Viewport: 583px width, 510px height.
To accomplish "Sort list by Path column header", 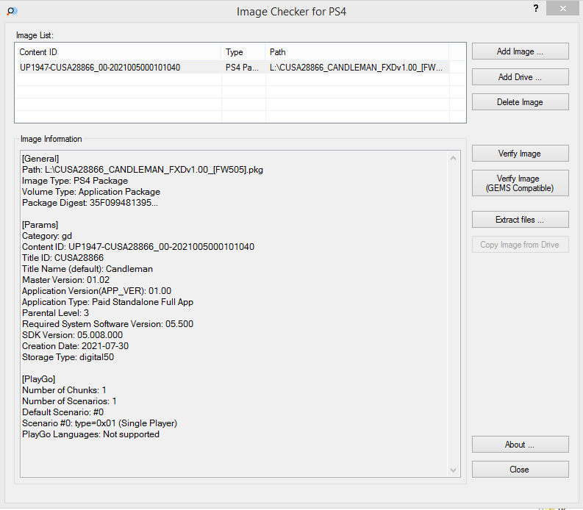I will 357,52.
